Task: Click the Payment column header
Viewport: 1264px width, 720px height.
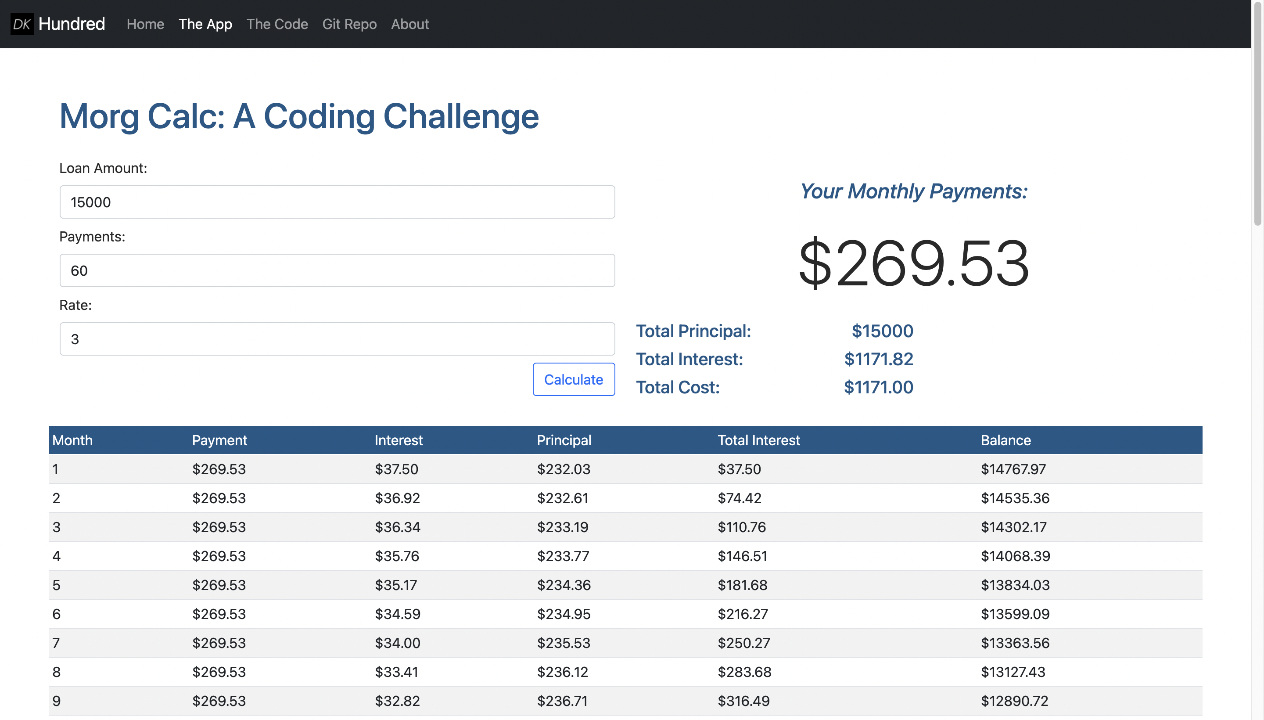Action: click(219, 440)
